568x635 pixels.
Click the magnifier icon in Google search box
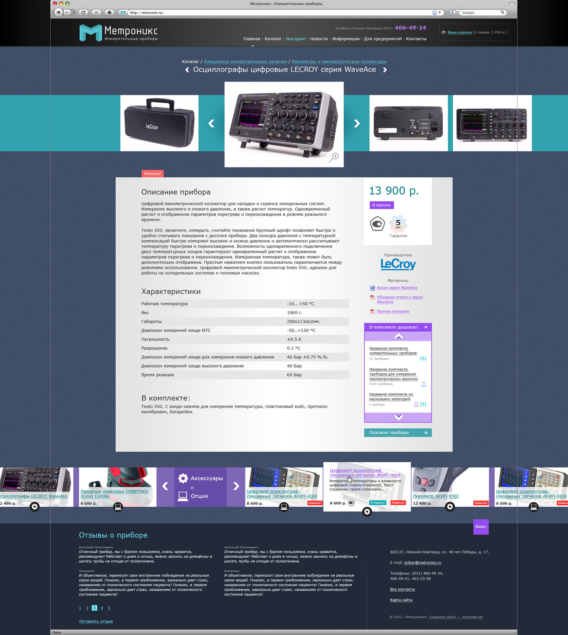(502, 12)
